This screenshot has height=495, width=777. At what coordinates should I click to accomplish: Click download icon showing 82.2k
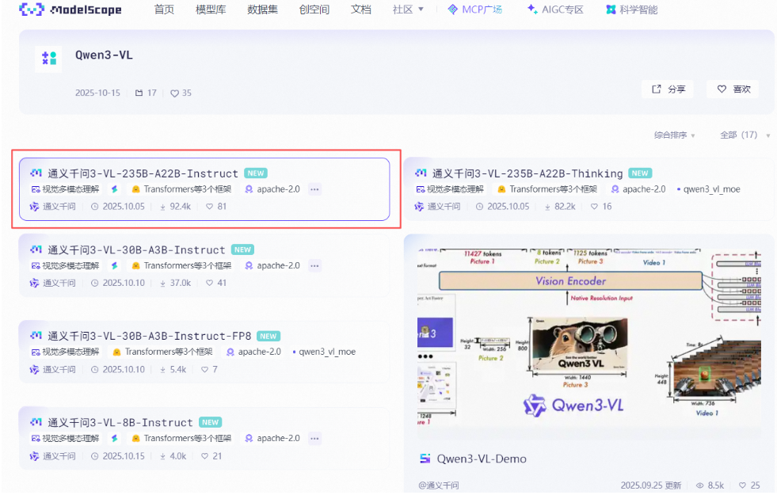click(x=547, y=207)
